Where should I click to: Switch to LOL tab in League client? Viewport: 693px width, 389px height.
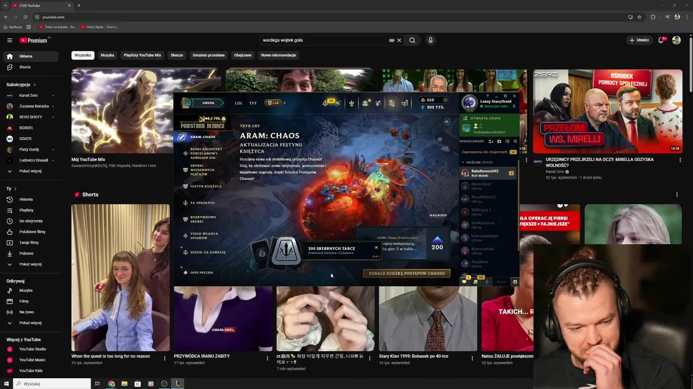(x=239, y=103)
